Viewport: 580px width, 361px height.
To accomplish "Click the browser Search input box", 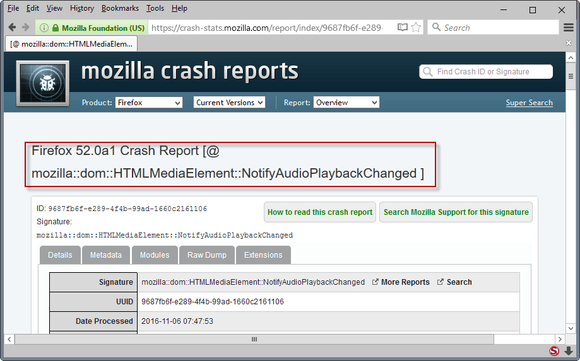I will pyautogui.click(x=493, y=27).
